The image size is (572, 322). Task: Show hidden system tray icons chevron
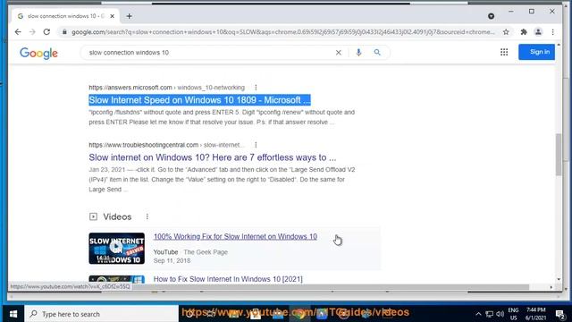(x=478, y=314)
